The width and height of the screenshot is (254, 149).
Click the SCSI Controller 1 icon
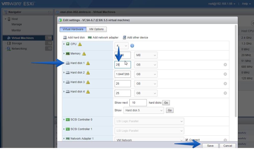click(68, 129)
